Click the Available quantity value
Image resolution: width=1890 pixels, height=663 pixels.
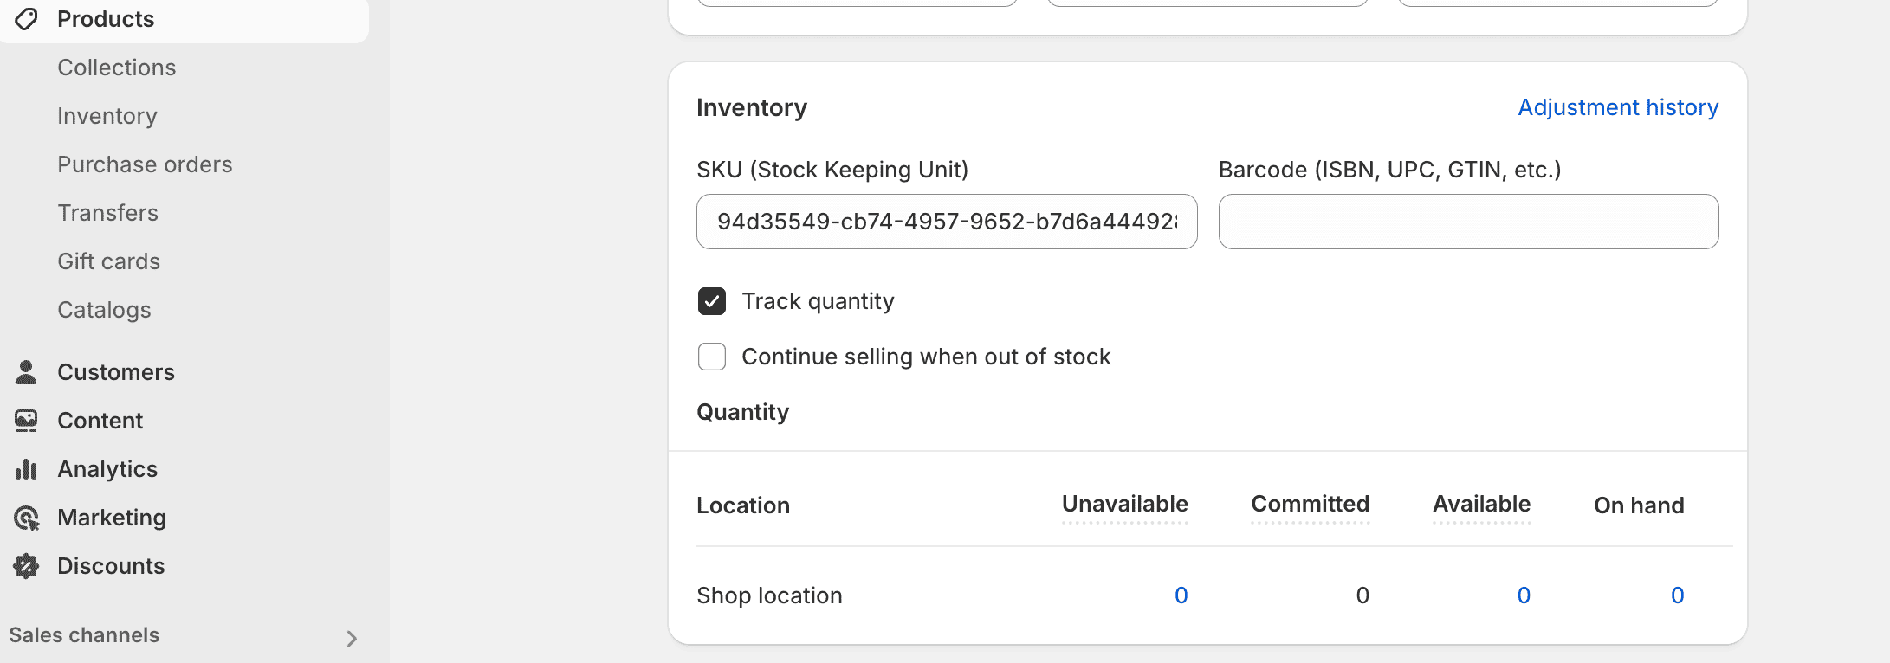pyautogui.click(x=1524, y=595)
